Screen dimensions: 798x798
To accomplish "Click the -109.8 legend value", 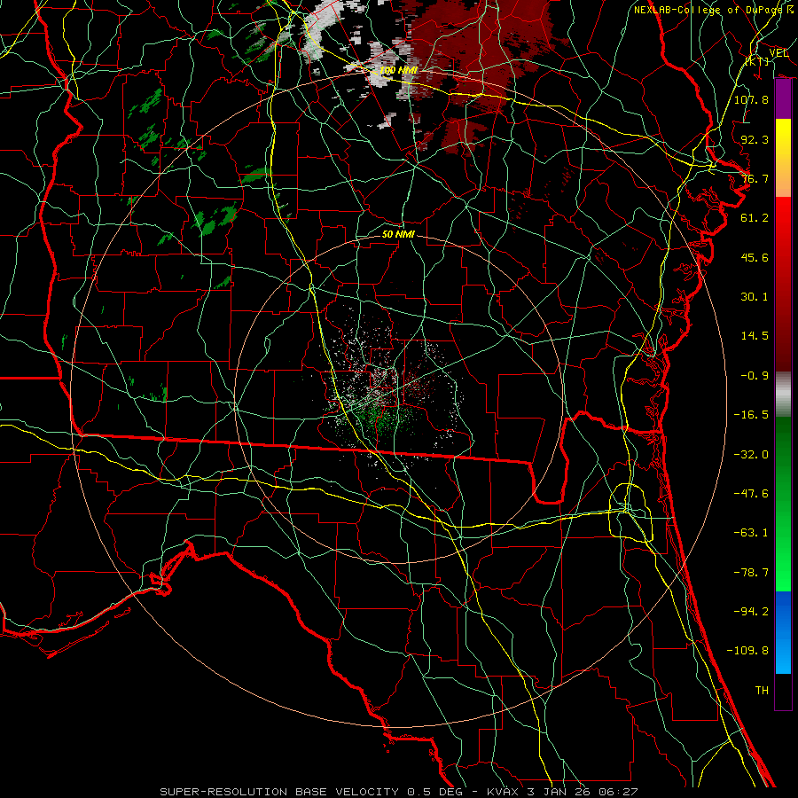I will [747, 651].
